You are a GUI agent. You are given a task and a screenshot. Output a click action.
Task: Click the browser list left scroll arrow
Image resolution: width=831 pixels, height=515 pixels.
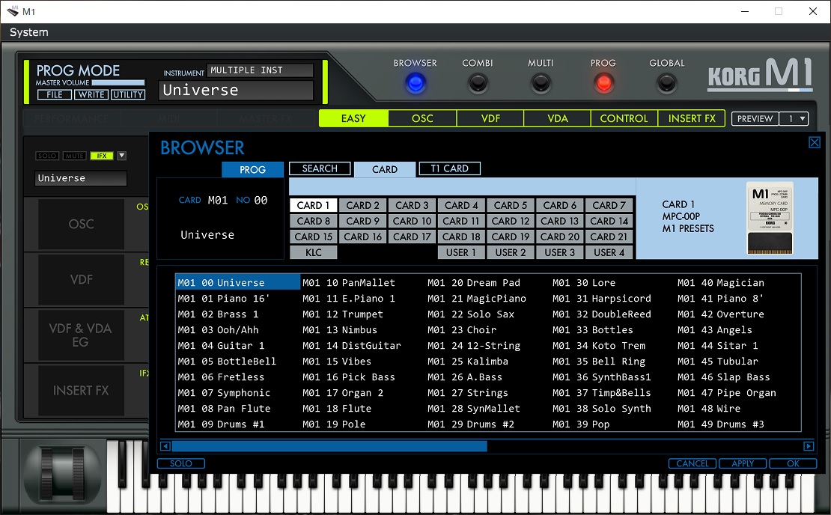(x=165, y=446)
